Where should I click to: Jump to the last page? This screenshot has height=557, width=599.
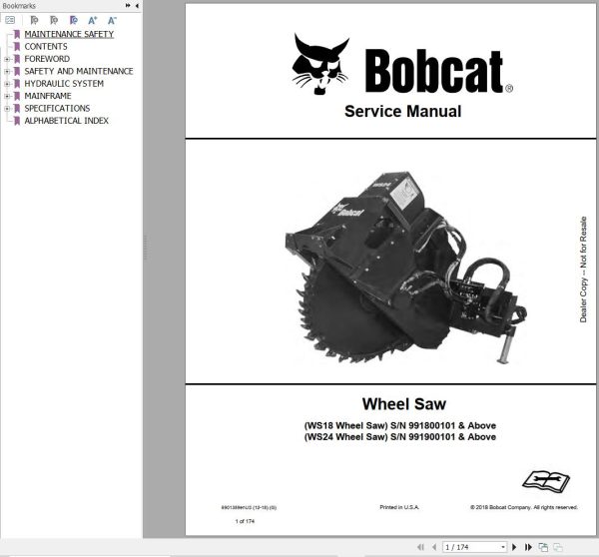(x=528, y=547)
